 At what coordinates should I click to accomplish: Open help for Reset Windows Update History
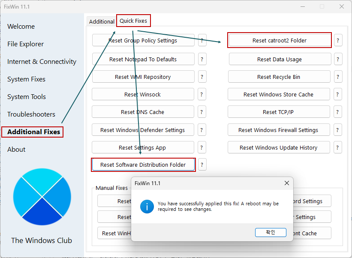(337, 147)
